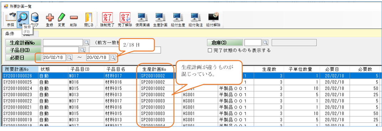382x131 pixels.
Task: Open 使用実績 usage results icon
Action: pyautogui.click(x=142, y=19)
